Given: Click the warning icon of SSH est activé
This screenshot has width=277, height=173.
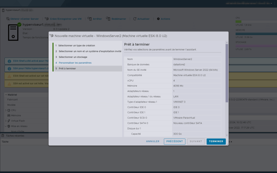Looking at the screenshot, I should (x=9, y=84).
